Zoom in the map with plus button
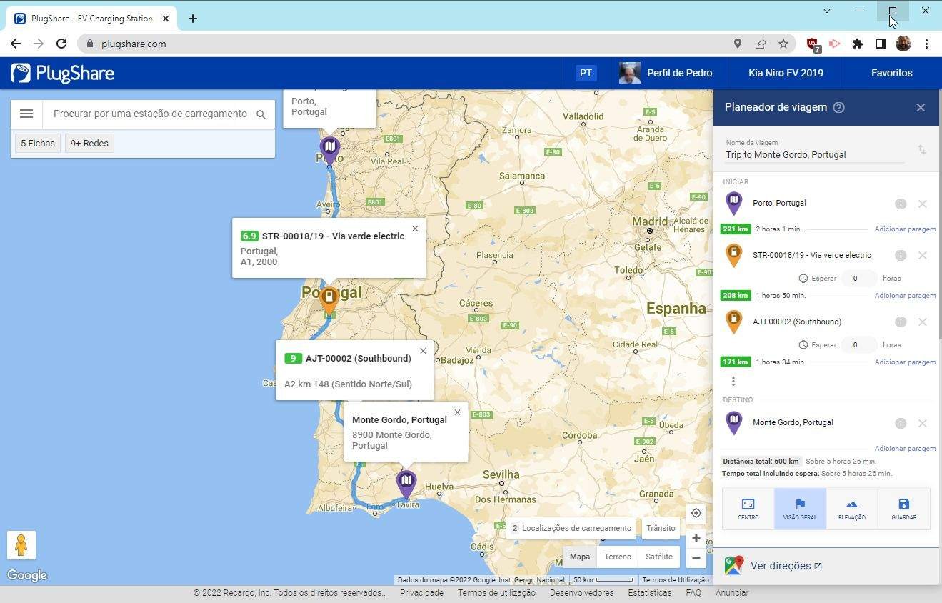The width and height of the screenshot is (942, 603). click(x=696, y=539)
